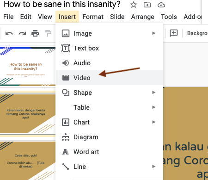Screen dimensions: 208x180
Task: Select the 'Coba diisi, yuk!' slide thumbnail
Action: pos(28,161)
